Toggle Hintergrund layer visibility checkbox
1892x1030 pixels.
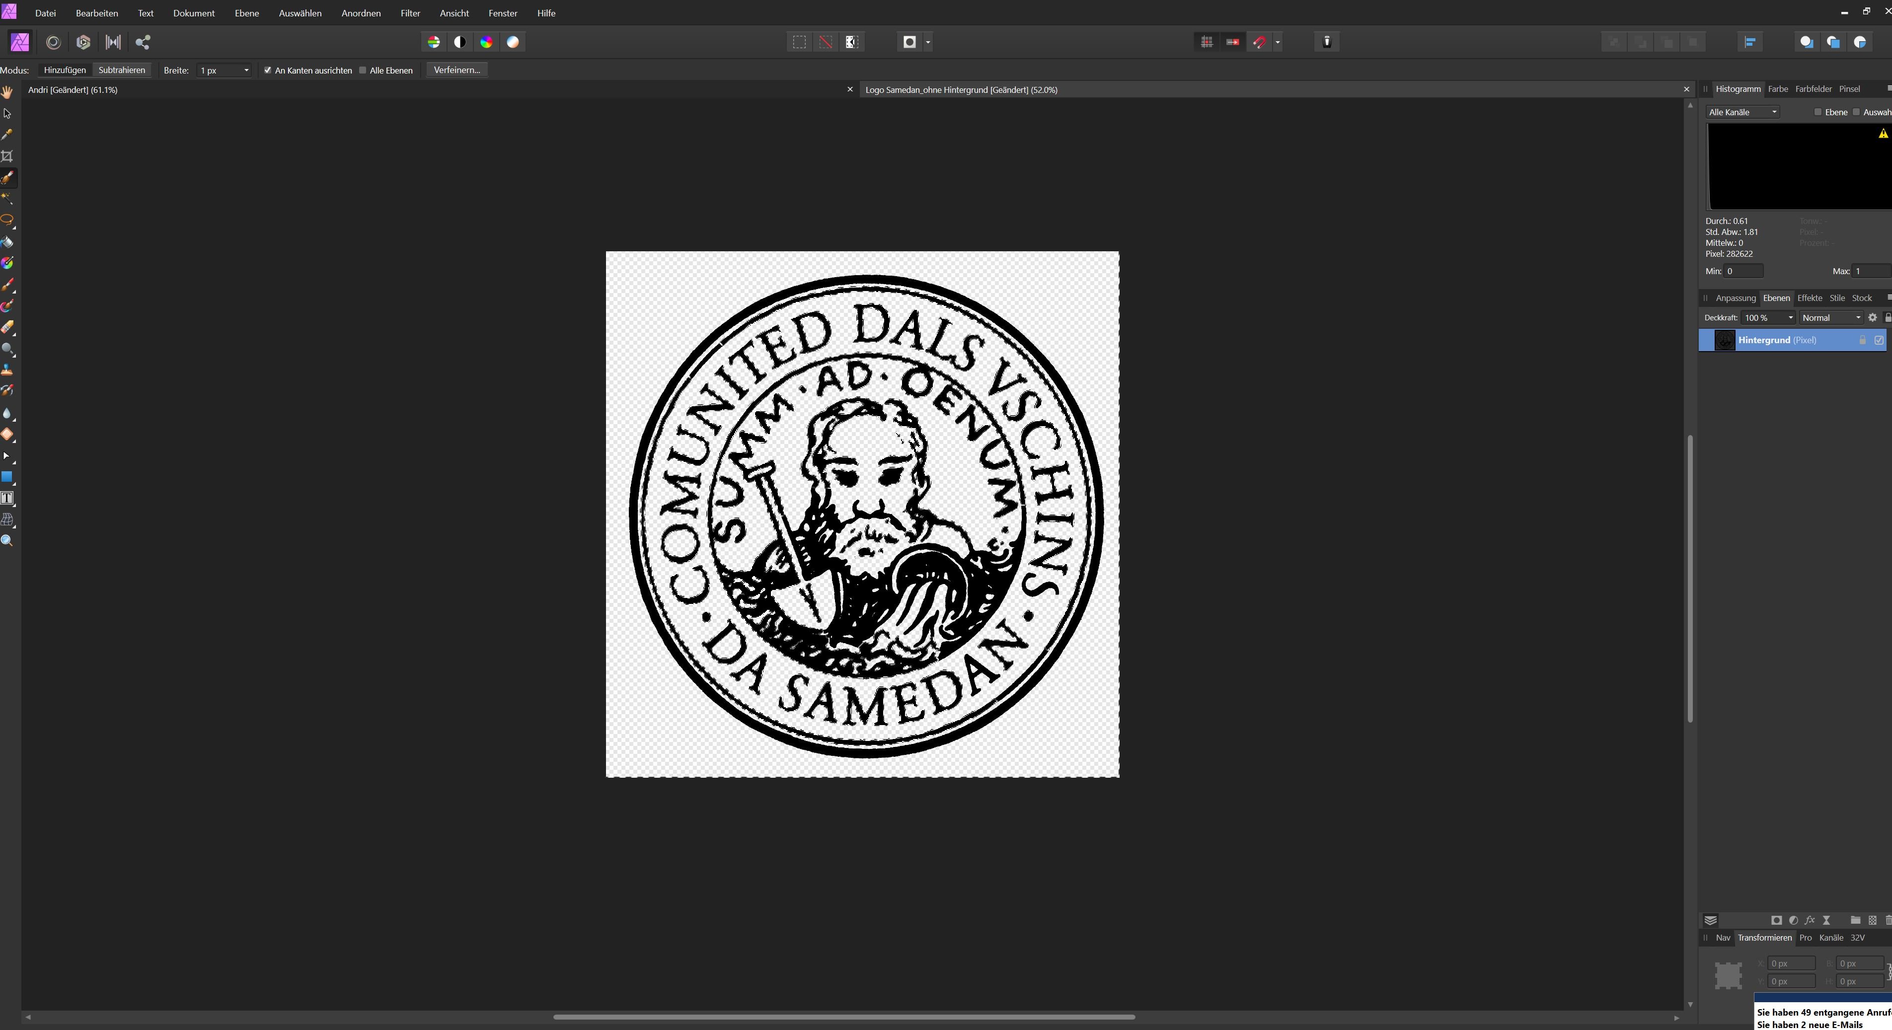pyautogui.click(x=1879, y=340)
